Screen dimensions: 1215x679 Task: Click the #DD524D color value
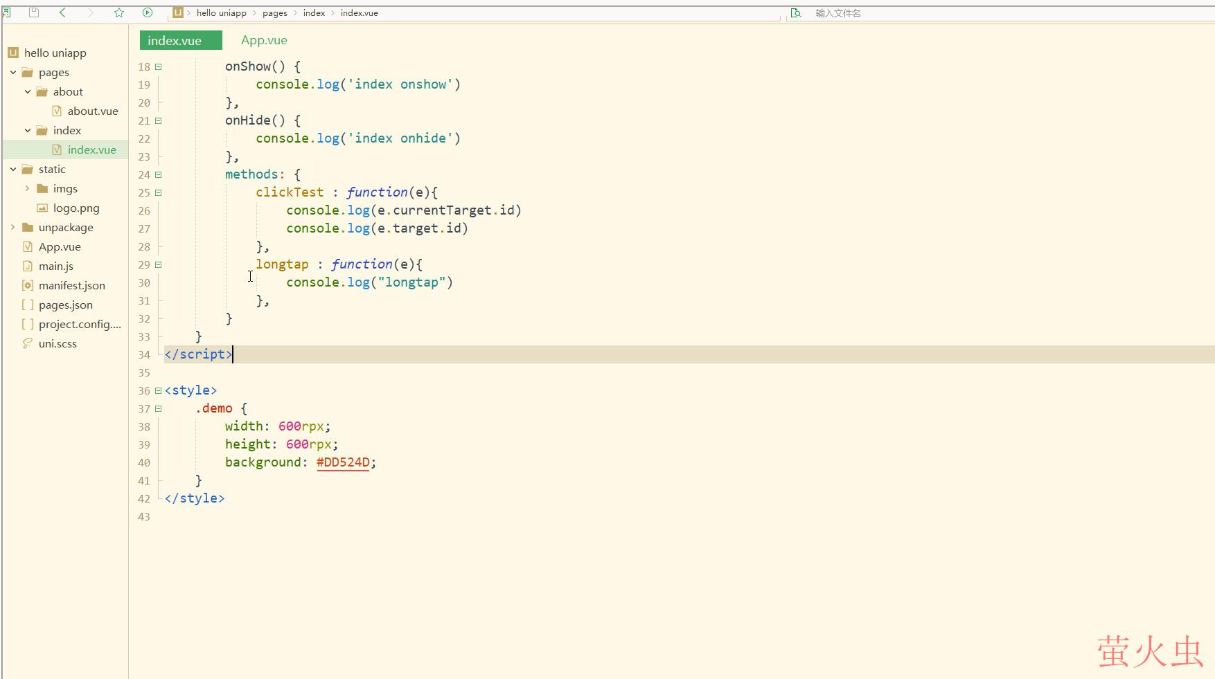343,462
